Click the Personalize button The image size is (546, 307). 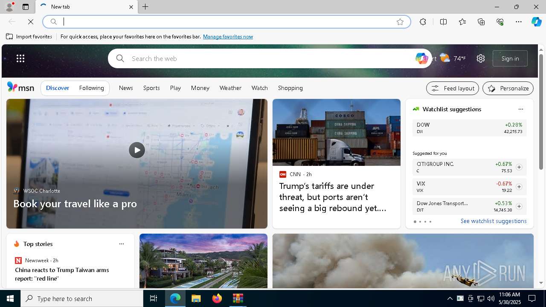point(508,88)
